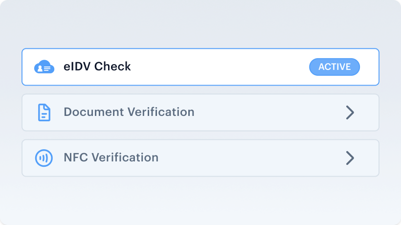
Task: Open the NFC Verification list row
Action: 200,158
